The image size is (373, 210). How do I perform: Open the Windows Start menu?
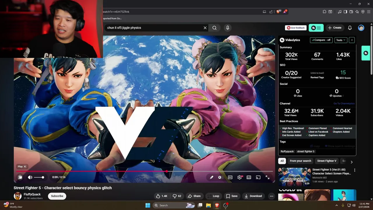tap(148, 205)
